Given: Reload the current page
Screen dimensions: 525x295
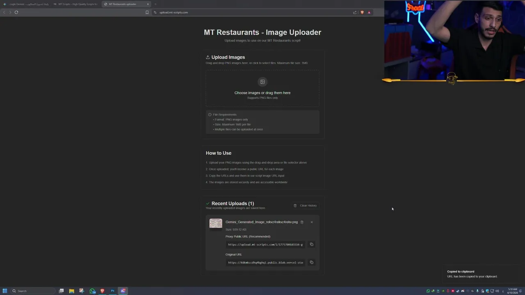Looking at the screenshot, I should pyautogui.click(x=16, y=12).
